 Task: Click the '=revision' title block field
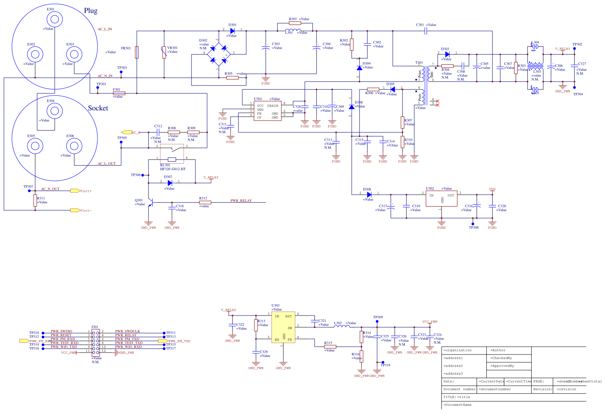pyautogui.click(x=567, y=389)
